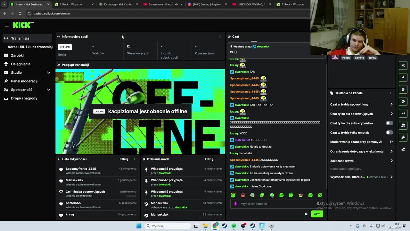Click the notes document icon in right sidebar
The width and height of the screenshot is (410, 231).
[403, 90]
